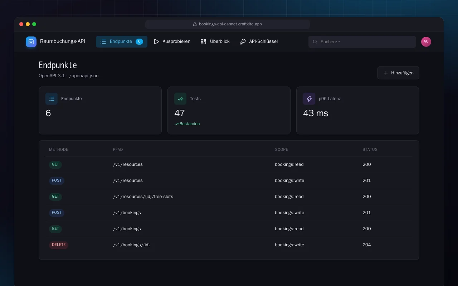Click the Raumbuchungs-API calendar logo icon
Image resolution: width=458 pixels, height=286 pixels.
click(31, 42)
